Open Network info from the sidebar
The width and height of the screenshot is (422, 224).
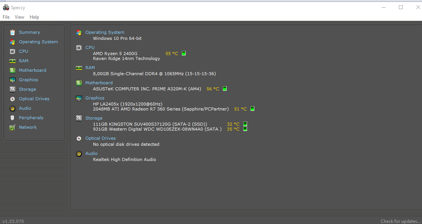(28, 127)
